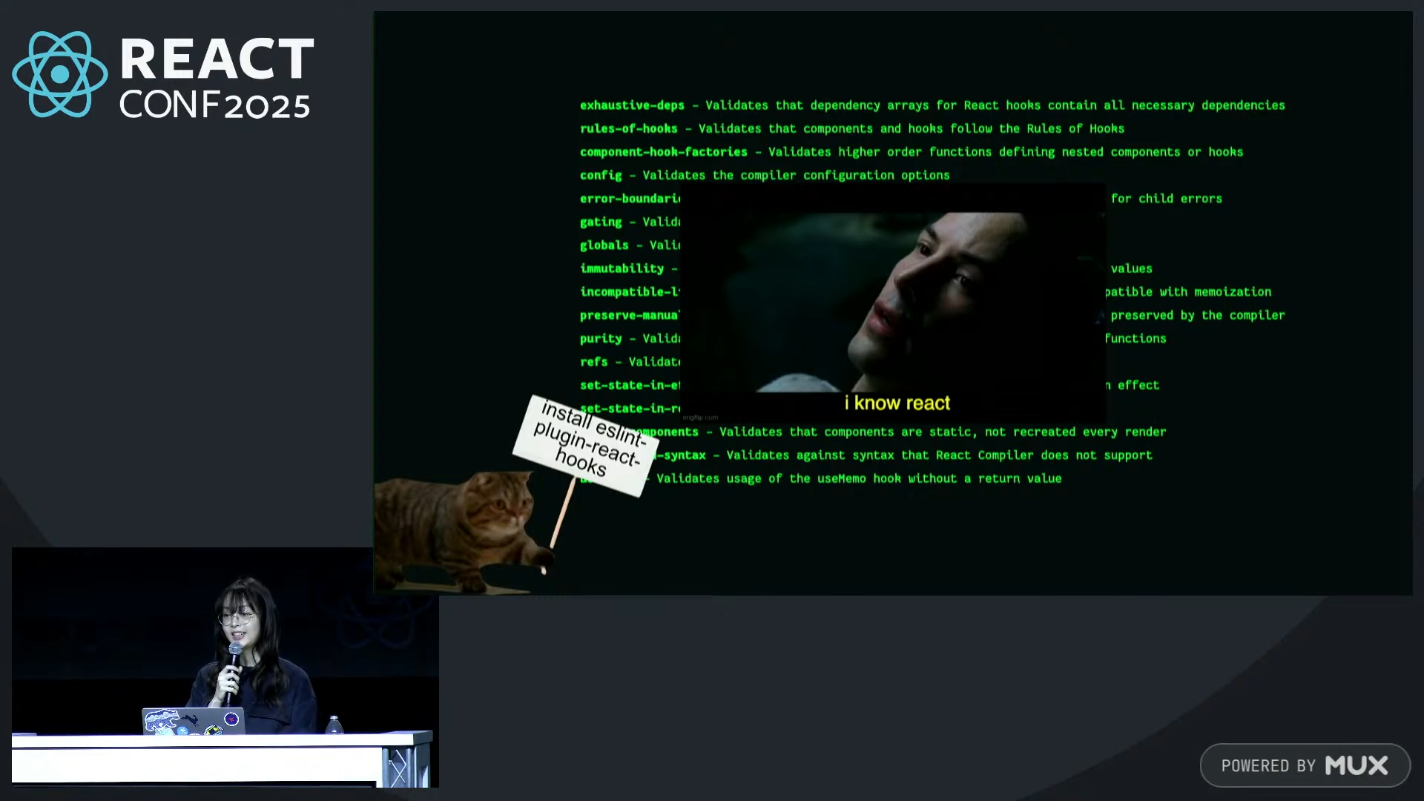Click the component-hook-factories rule name
The height and width of the screenshot is (801, 1424).
click(x=663, y=152)
